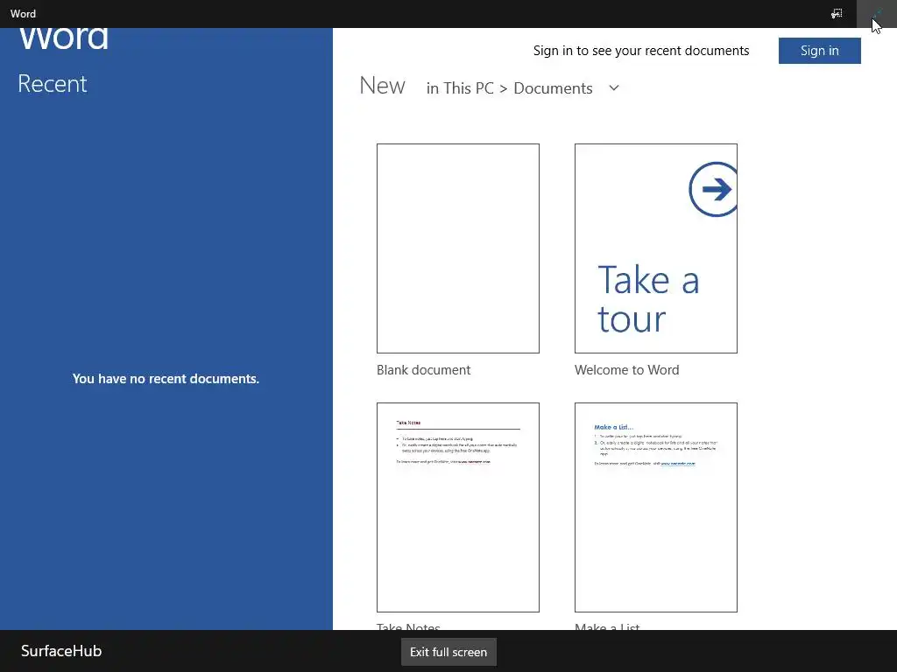Image resolution: width=897 pixels, height=672 pixels.
Task: Click 'You have no recent documents.' text
Action: 166,378
